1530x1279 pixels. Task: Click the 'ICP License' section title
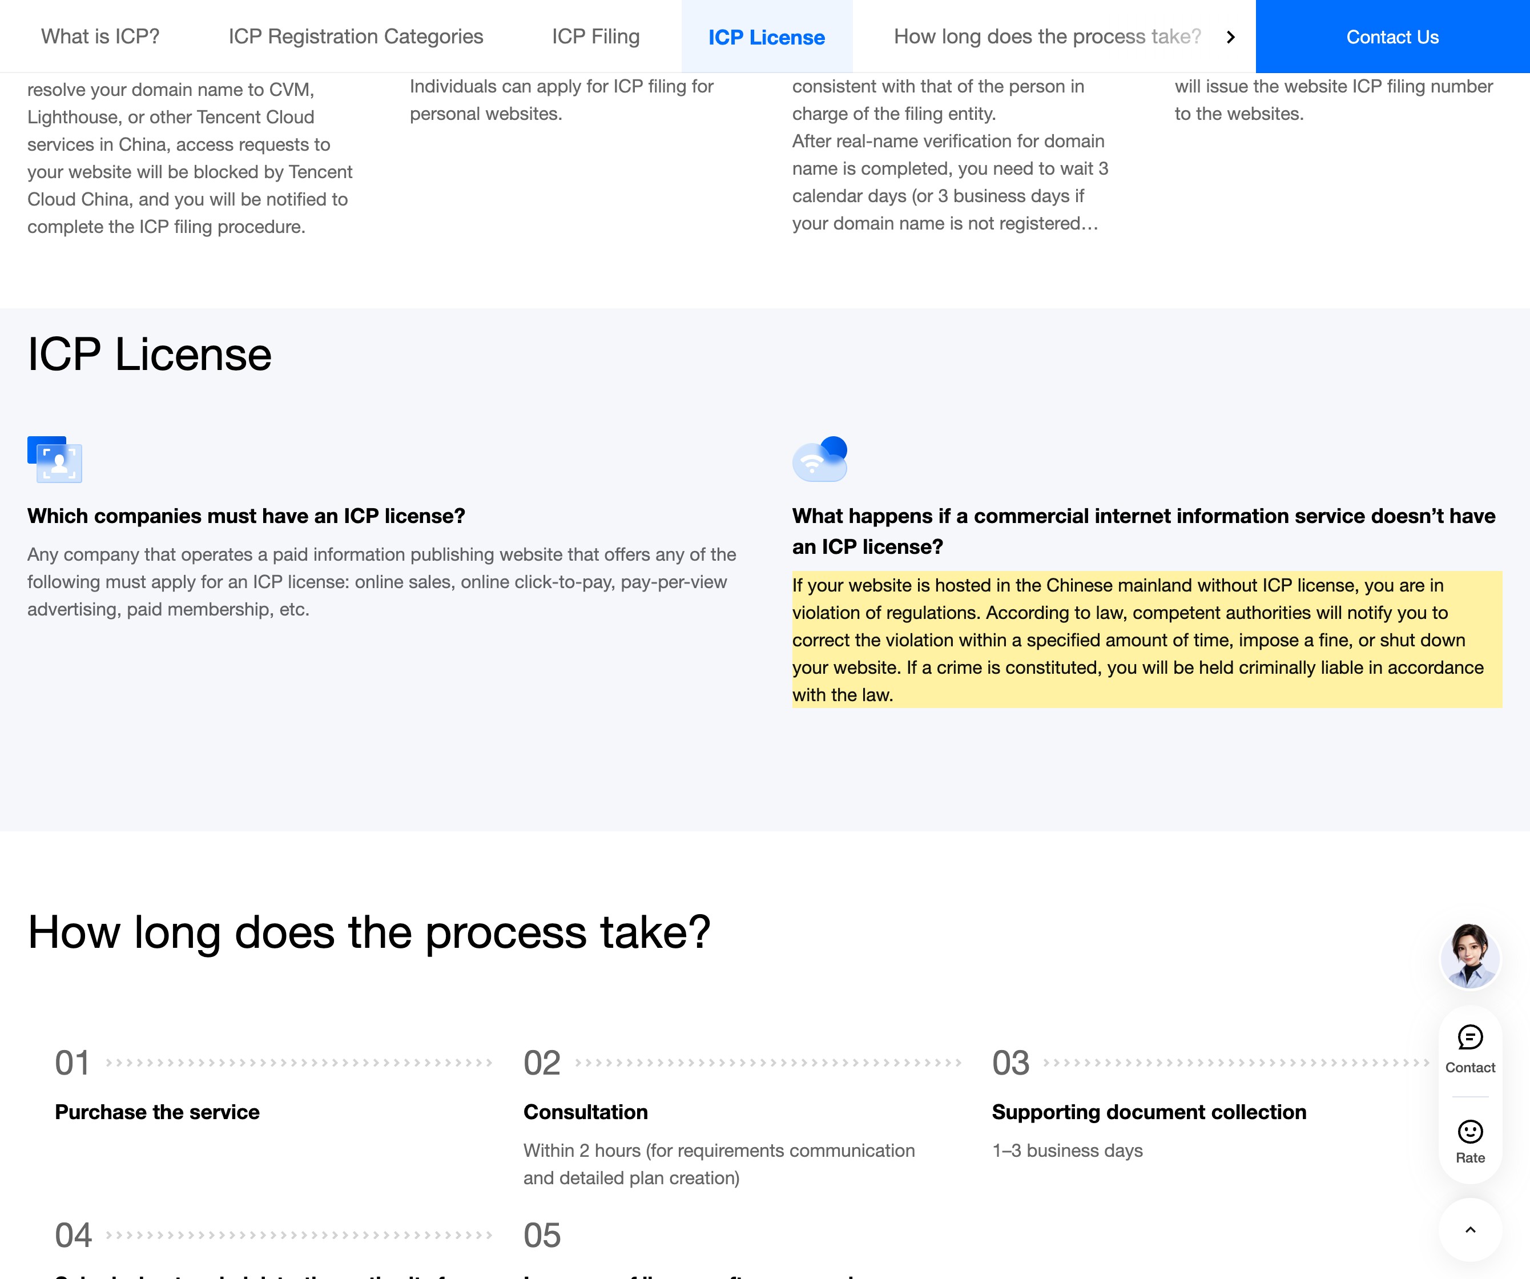tap(150, 355)
